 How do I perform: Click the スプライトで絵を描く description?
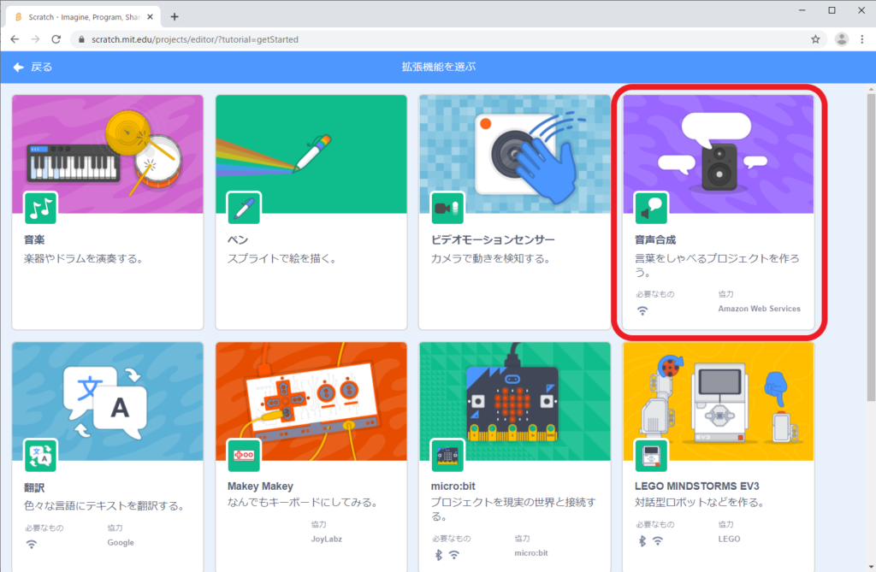click(x=281, y=258)
